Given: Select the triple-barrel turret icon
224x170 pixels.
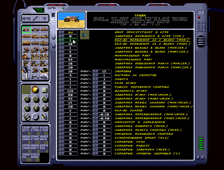Looking at the screenshot, I should click(x=44, y=99).
